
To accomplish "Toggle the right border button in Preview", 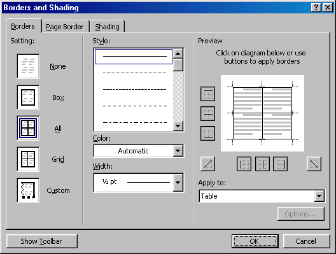I will [x=280, y=164].
